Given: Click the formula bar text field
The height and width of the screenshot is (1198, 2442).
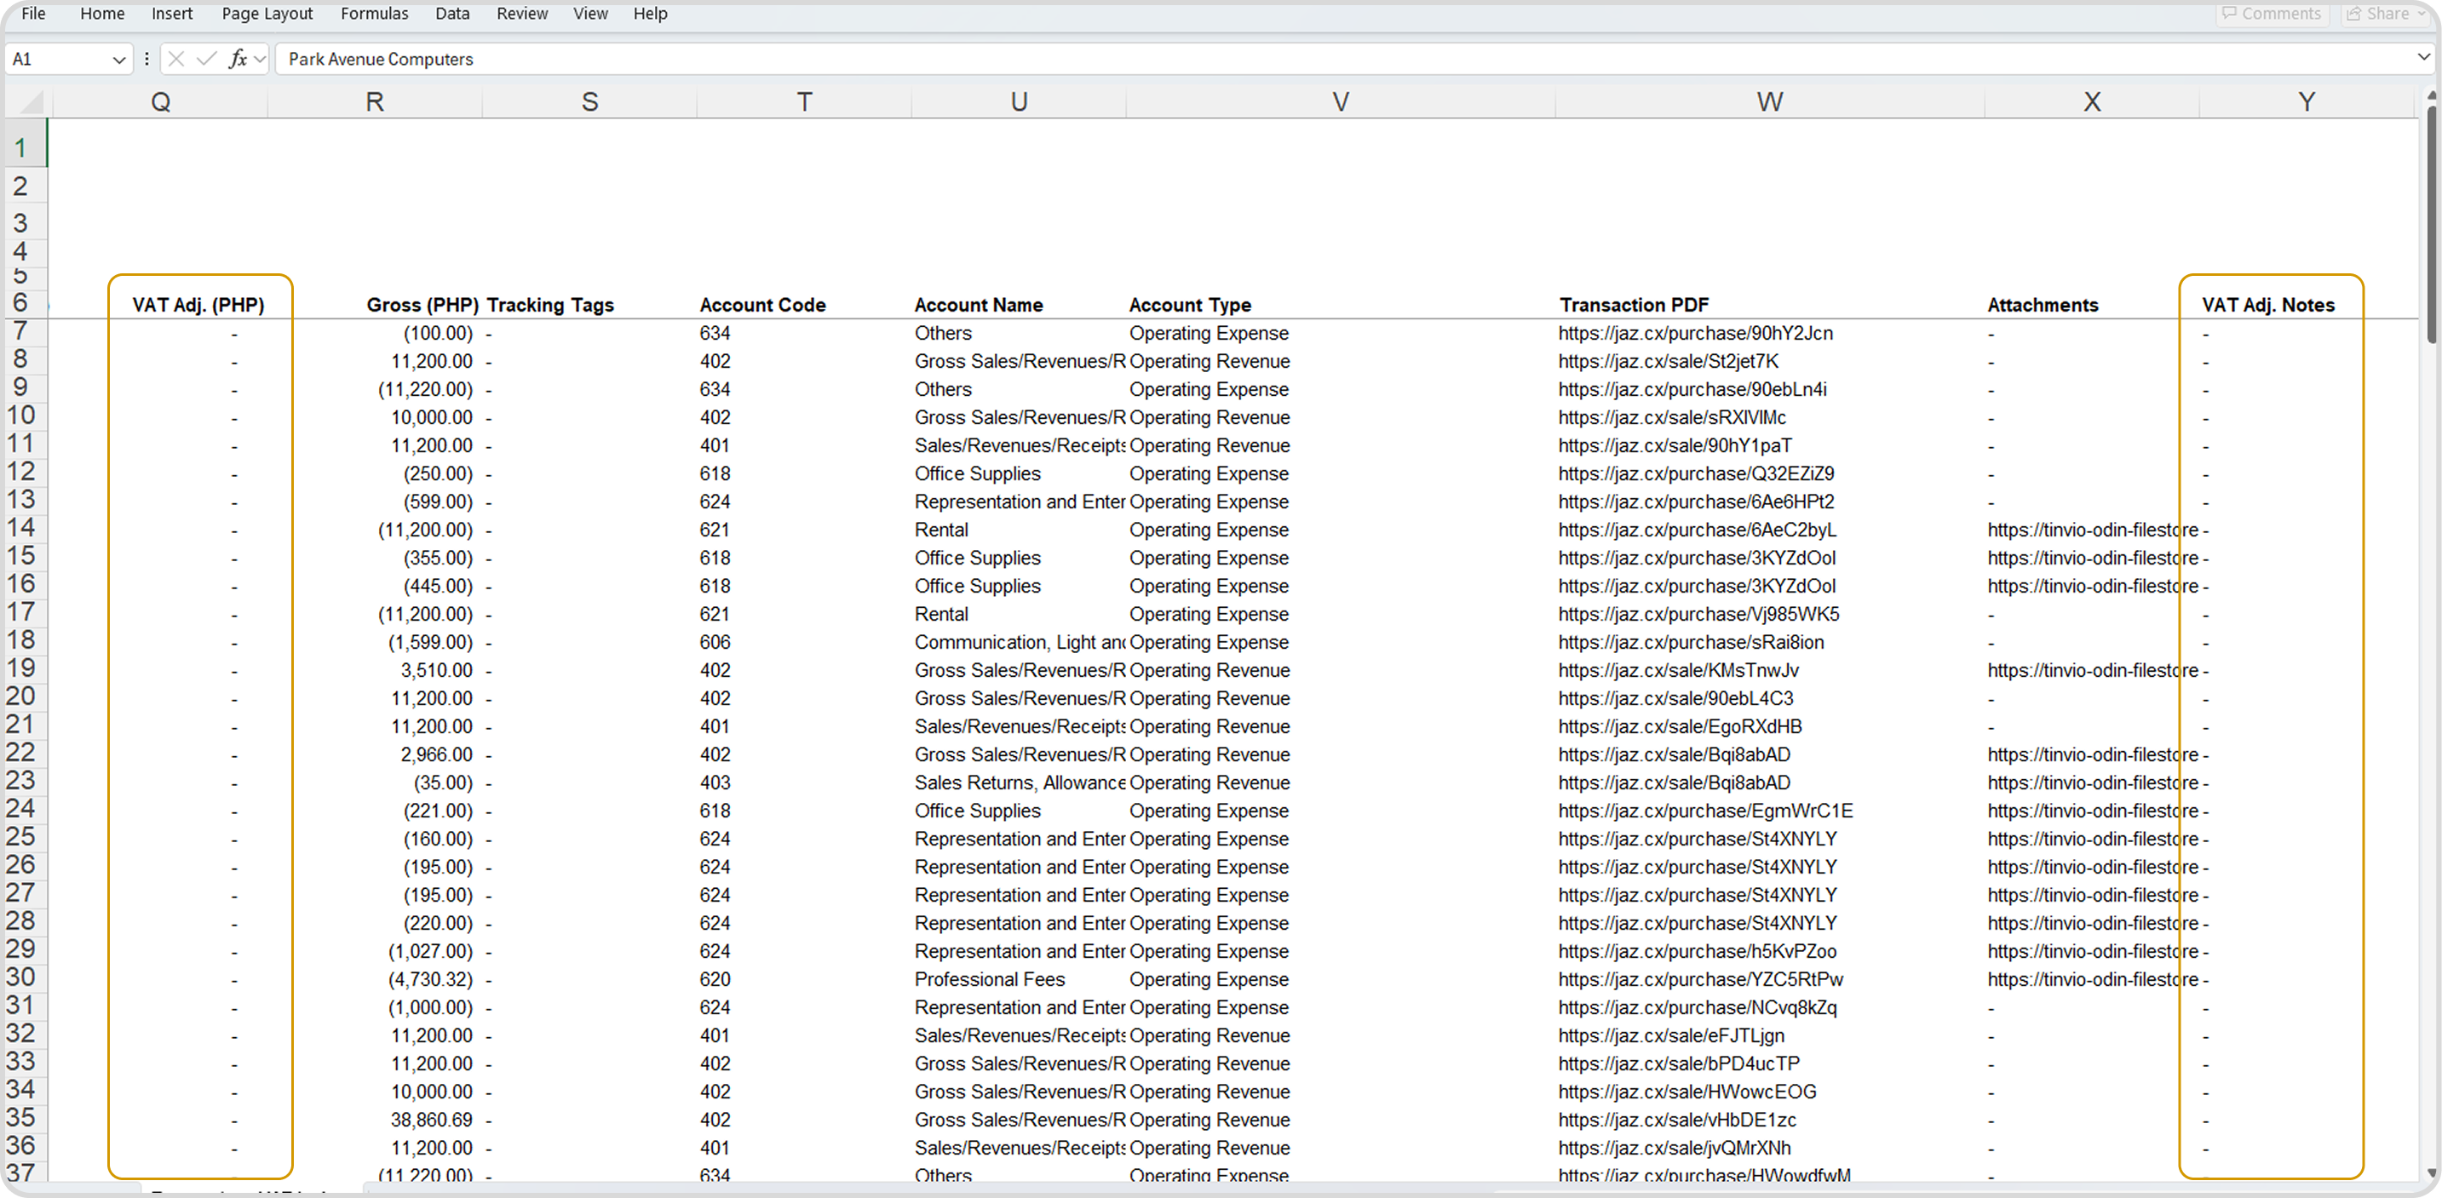Looking at the screenshot, I should coord(1327,59).
